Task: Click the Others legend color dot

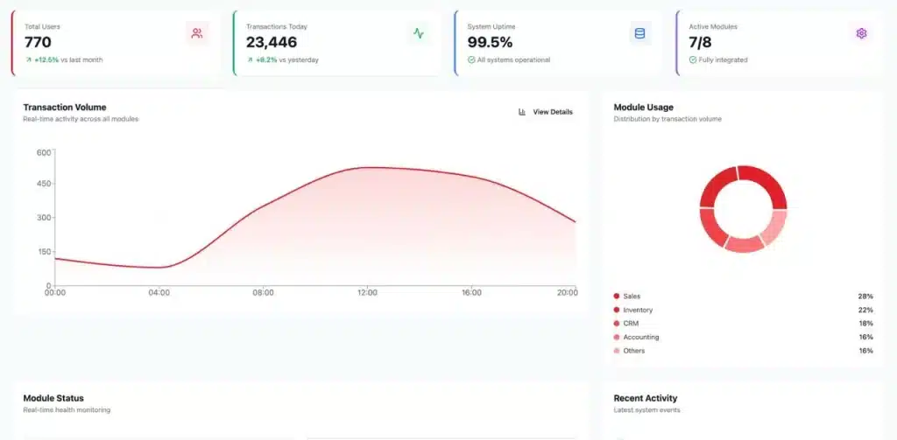Action: coord(616,351)
